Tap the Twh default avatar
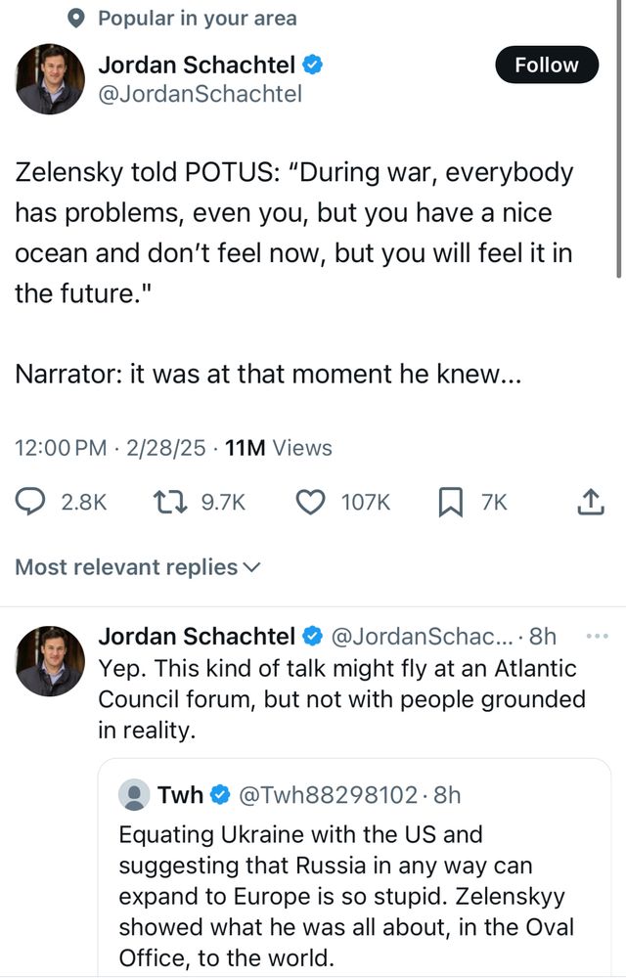626x978 pixels. click(134, 795)
